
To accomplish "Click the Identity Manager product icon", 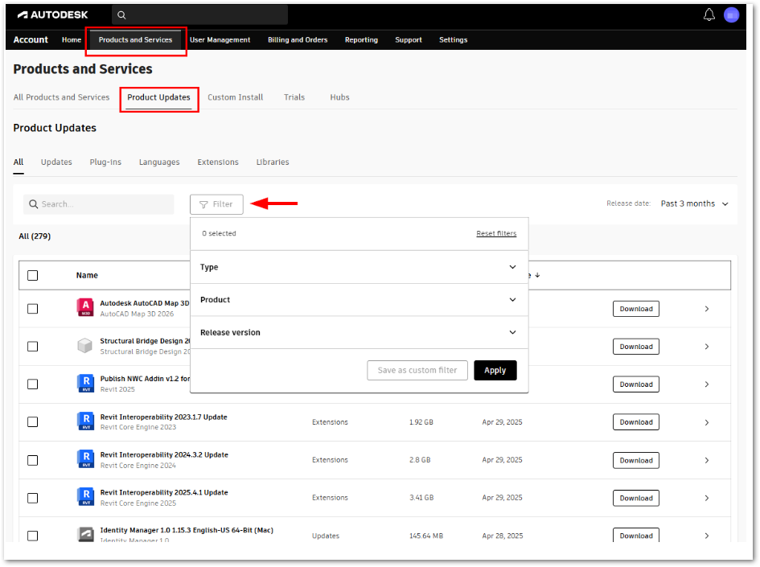I will [x=85, y=534].
